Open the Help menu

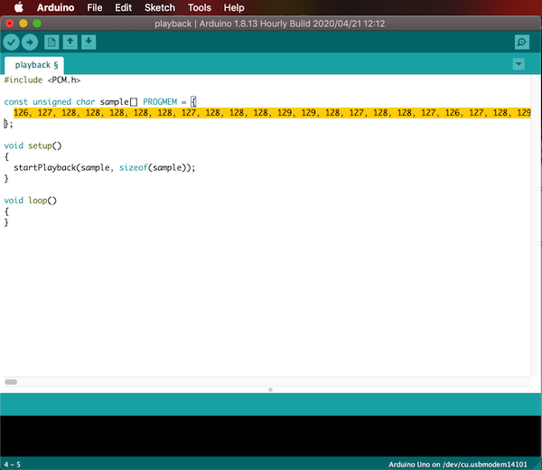click(234, 7)
